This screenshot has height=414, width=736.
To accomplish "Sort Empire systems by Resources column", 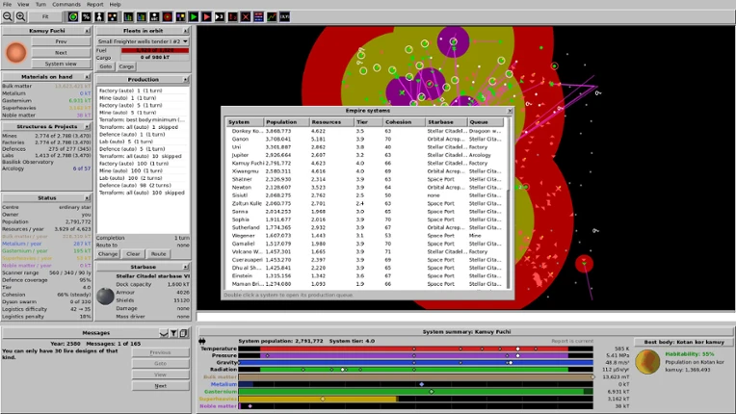I will (331, 122).
